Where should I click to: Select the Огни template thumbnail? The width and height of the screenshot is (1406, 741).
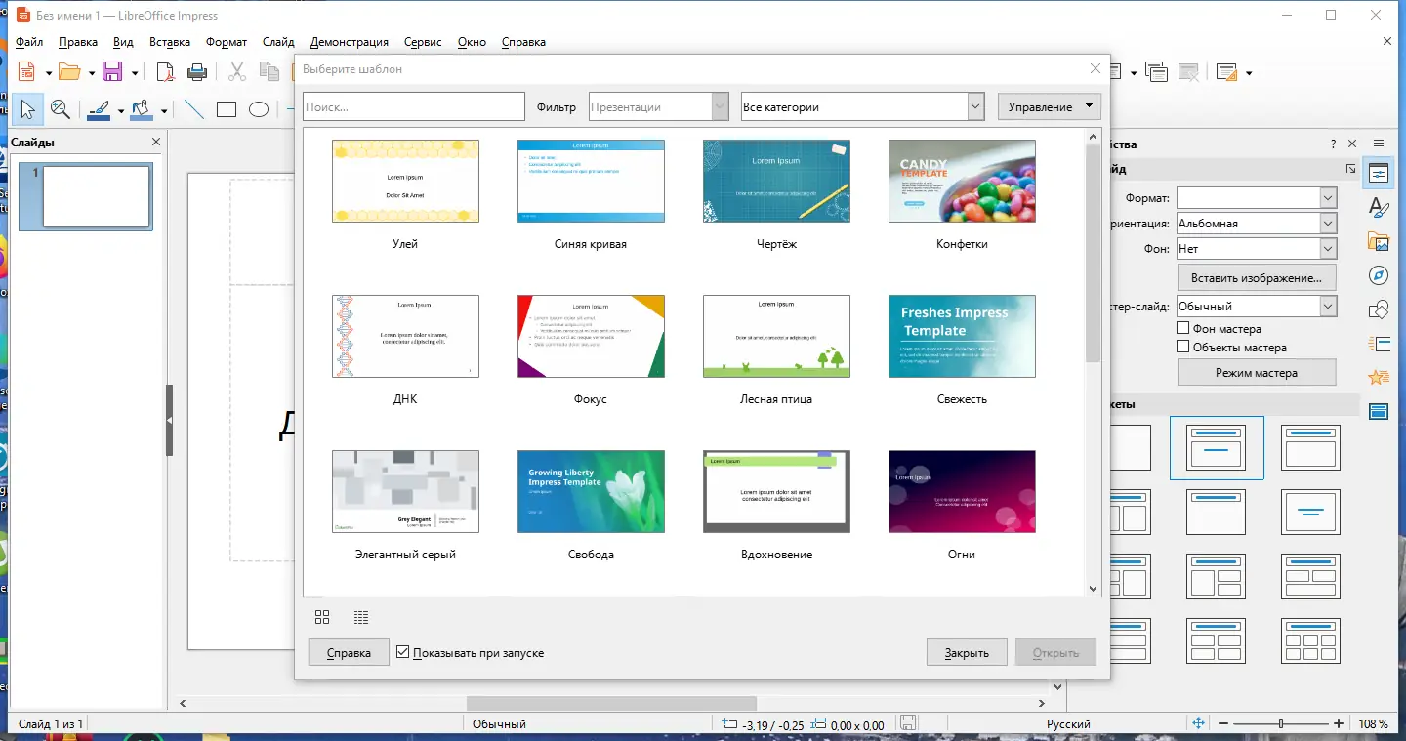click(x=962, y=491)
